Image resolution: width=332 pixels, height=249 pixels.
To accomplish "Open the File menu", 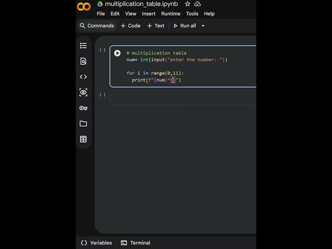I will point(101,14).
